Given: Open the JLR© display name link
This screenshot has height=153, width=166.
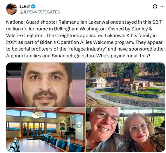Looking at the screenshot, I should click(25, 6).
